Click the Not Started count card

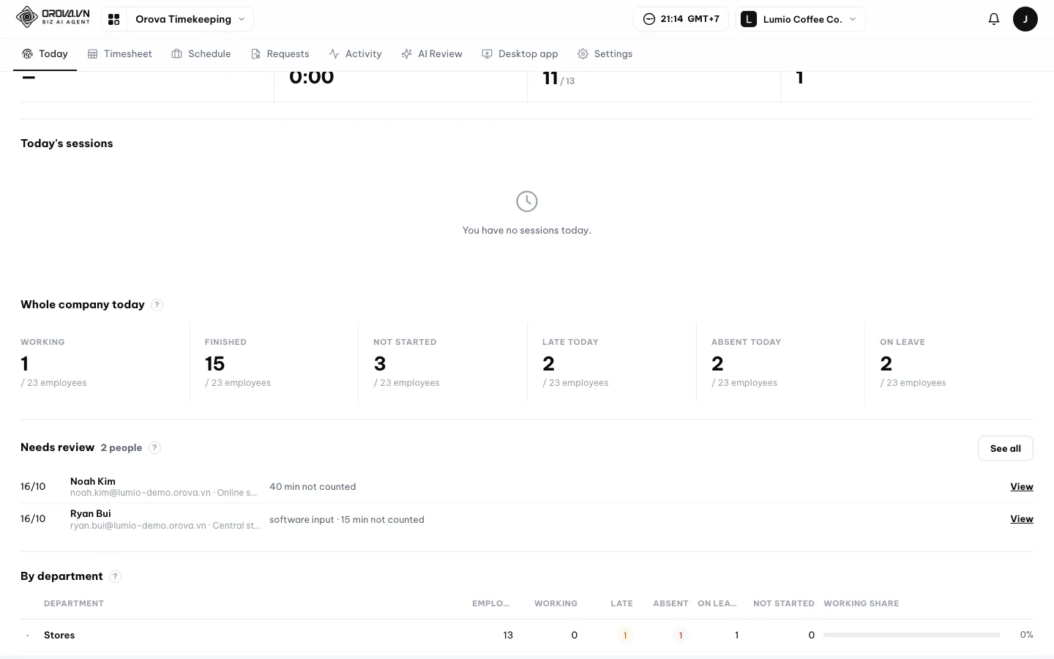pyautogui.click(x=443, y=362)
